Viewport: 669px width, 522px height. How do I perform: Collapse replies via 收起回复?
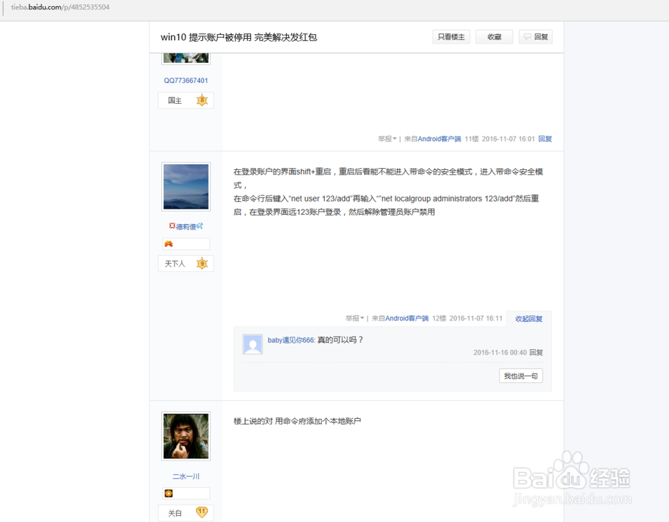click(x=528, y=318)
